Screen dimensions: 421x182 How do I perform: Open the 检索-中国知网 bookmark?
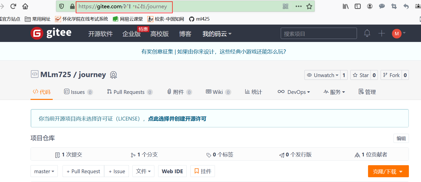click(166, 19)
